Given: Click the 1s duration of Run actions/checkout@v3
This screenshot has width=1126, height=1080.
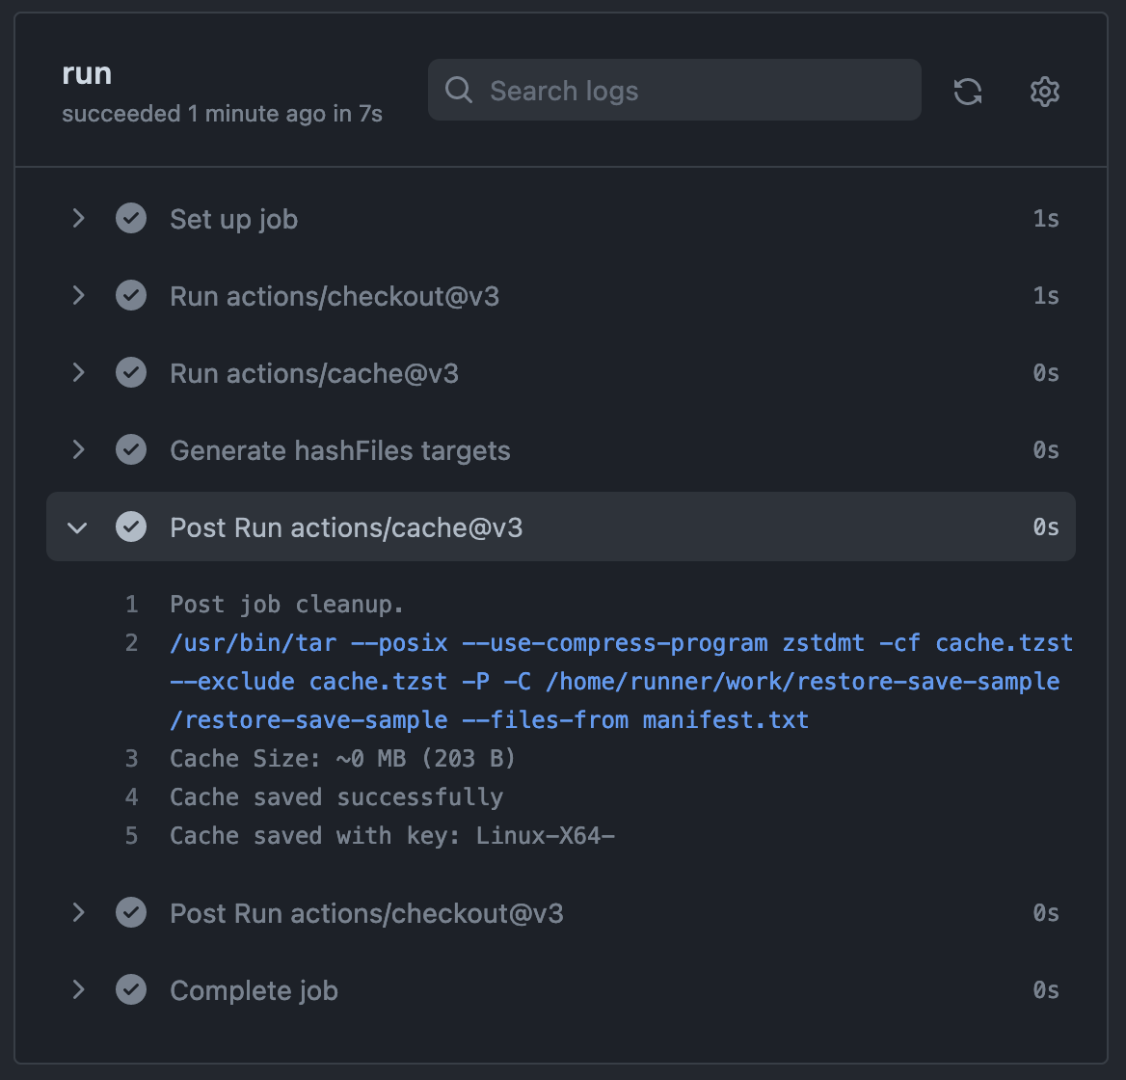Looking at the screenshot, I should point(1046,295).
